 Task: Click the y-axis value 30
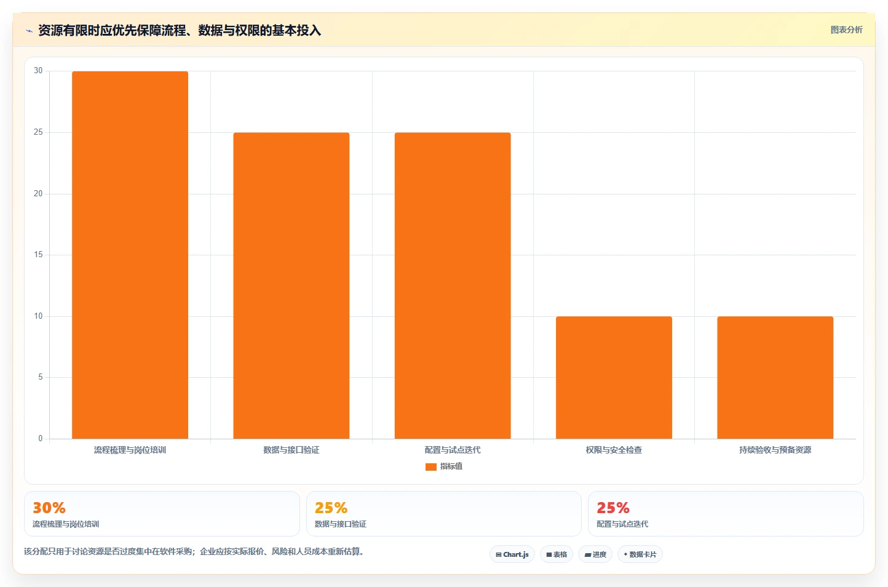[x=38, y=71]
